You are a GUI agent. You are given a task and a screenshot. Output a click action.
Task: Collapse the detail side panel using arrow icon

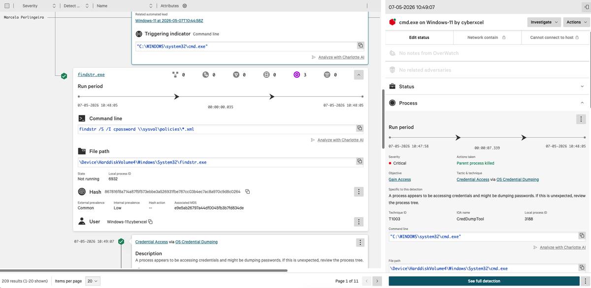[x=586, y=7]
